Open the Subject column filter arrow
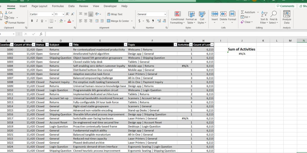The height and width of the screenshot is (153, 307). click(x=71, y=45)
